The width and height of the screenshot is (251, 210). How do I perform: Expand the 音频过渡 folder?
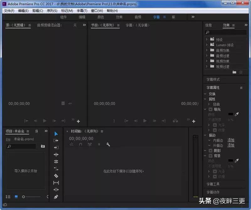pos(207,56)
